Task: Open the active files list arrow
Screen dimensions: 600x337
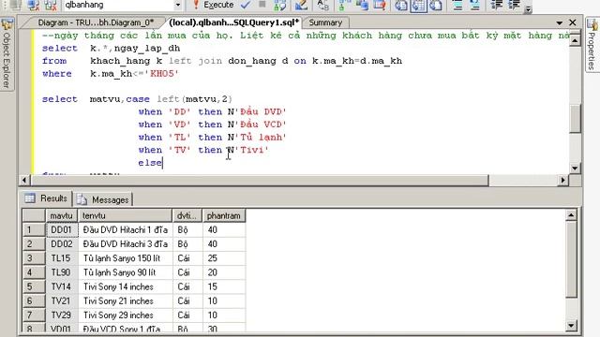Action: [559, 22]
